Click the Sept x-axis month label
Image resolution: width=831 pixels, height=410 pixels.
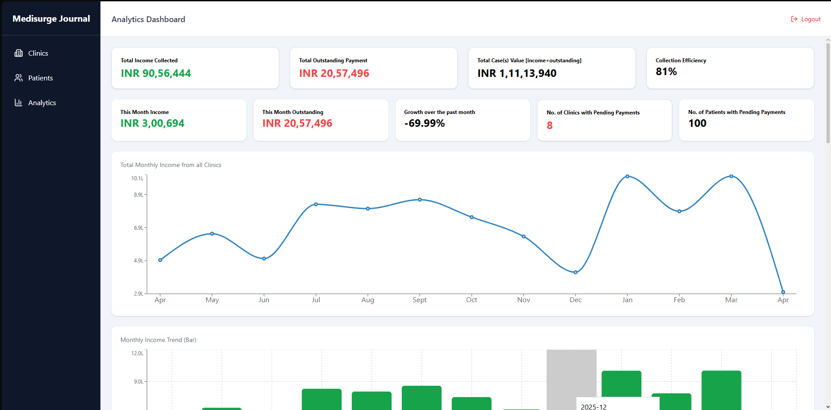(x=419, y=300)
